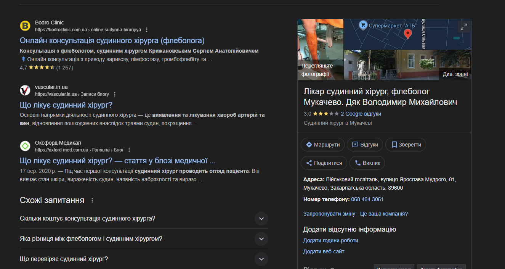This screenshot has height=269, width=505.
Task: Click the Оксфорд Медикал favicon
Action: pyautogui.click(x=25, y=146)
